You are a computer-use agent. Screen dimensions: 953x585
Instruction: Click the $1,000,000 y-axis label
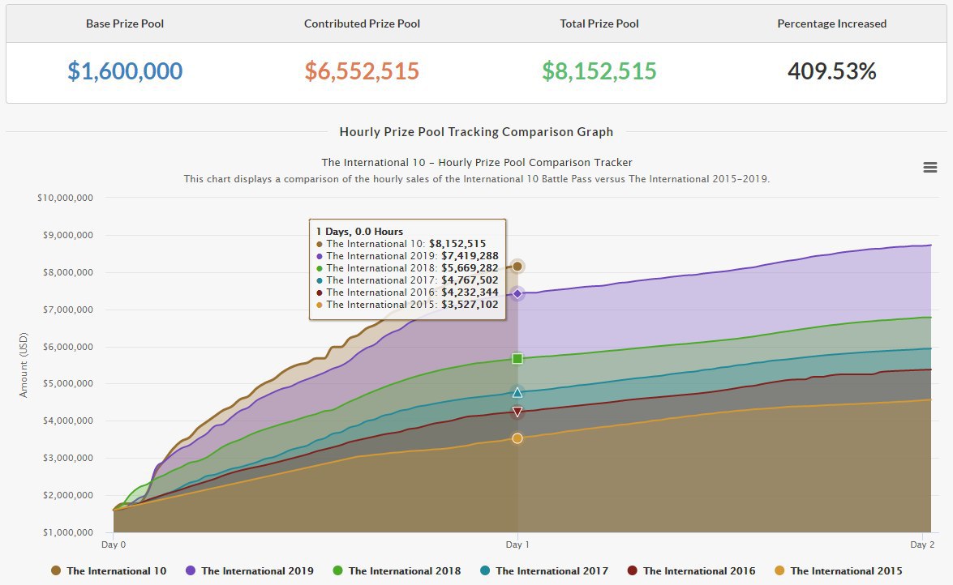67,532
